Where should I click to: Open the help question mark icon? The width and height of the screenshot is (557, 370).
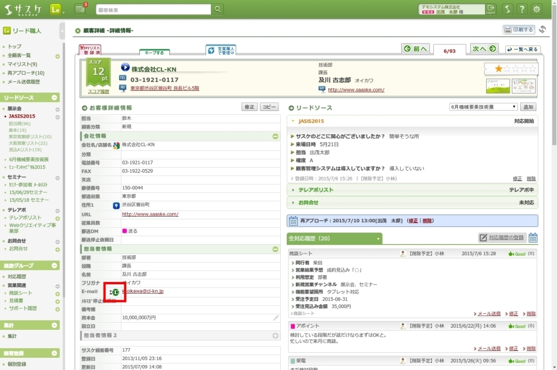tap(522, 9)
